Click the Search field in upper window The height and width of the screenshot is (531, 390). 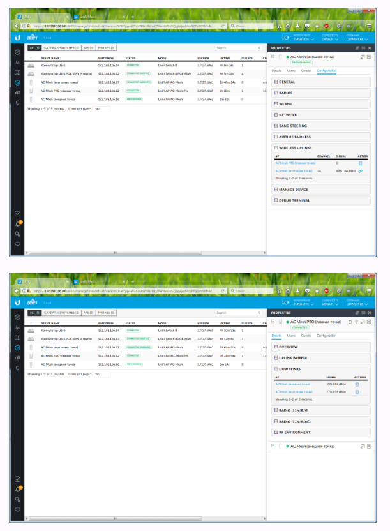(238, 48)
